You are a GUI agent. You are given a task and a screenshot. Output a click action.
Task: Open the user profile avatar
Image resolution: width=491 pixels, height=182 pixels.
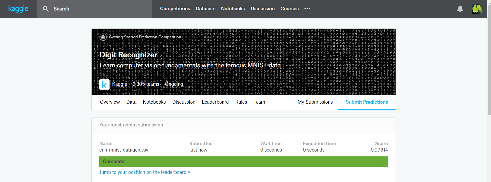point(477,9)
